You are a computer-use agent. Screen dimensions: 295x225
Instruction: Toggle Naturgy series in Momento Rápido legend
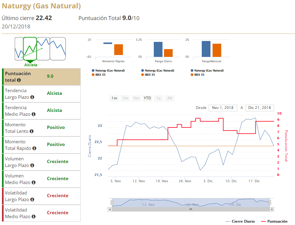tap(108, 71)
